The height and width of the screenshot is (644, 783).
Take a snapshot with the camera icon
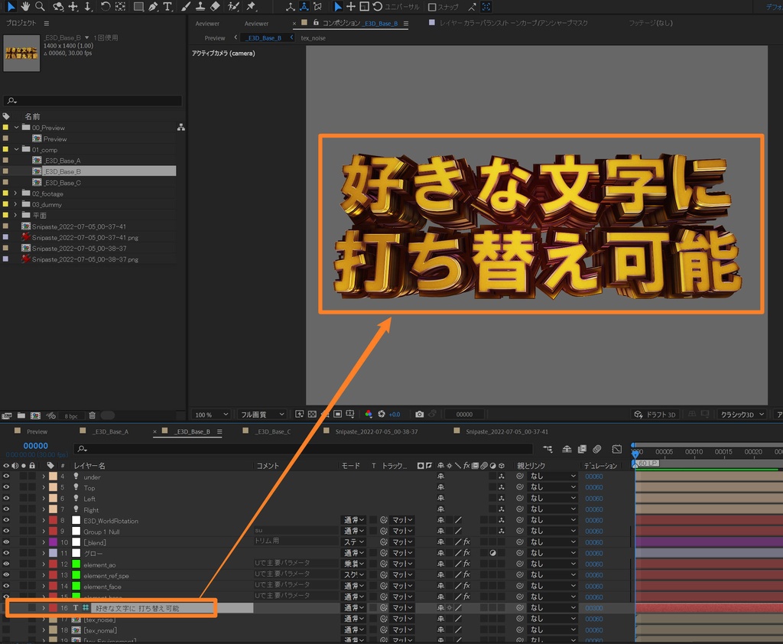420,414
